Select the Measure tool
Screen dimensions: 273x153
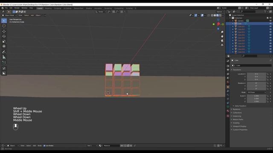(x=4, y=57)
